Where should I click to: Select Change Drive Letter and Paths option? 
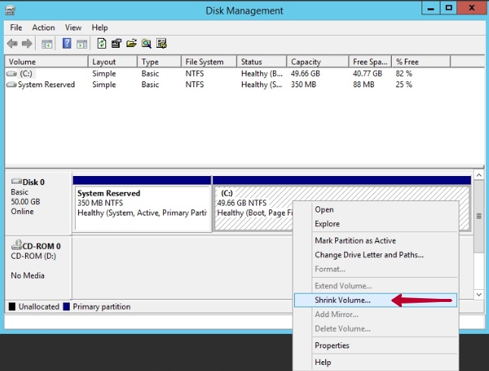(368, 255)
